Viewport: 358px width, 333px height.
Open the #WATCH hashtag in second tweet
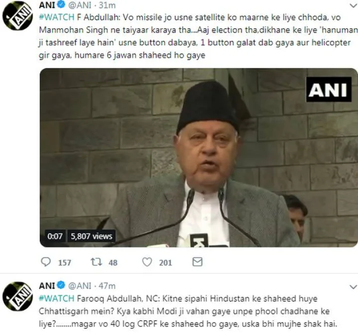pos(57,298)
